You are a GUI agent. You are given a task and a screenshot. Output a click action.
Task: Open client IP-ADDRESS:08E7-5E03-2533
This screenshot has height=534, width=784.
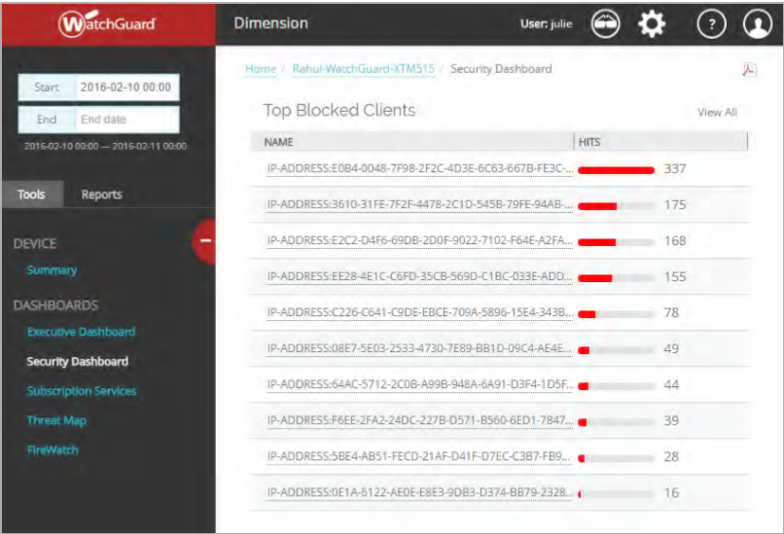(420, 349)
